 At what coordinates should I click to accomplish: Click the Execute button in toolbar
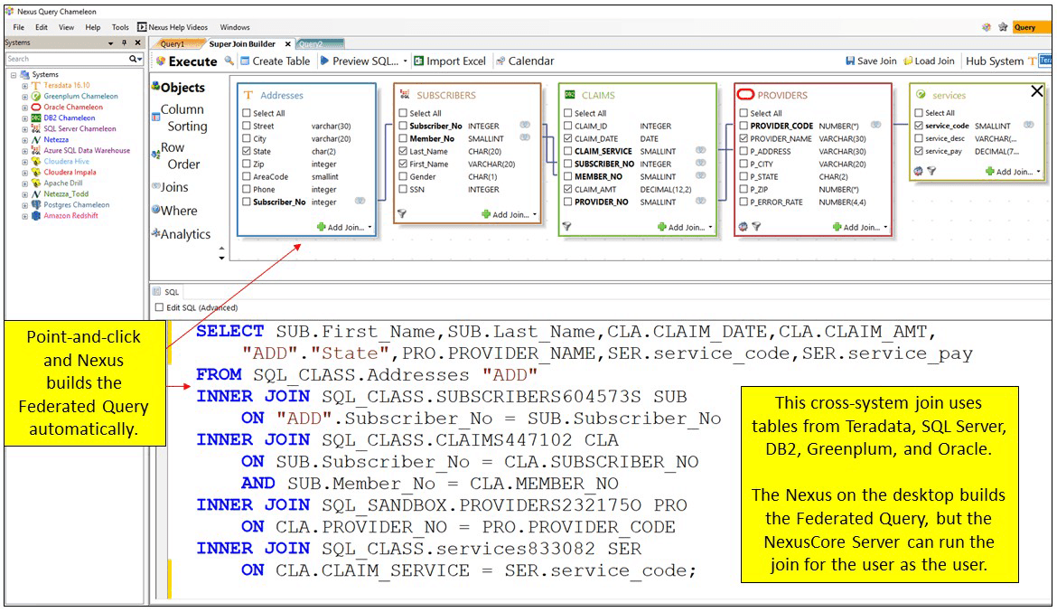(x=186, y=61)
